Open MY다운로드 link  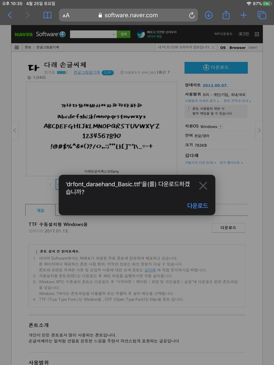(223, 34)
